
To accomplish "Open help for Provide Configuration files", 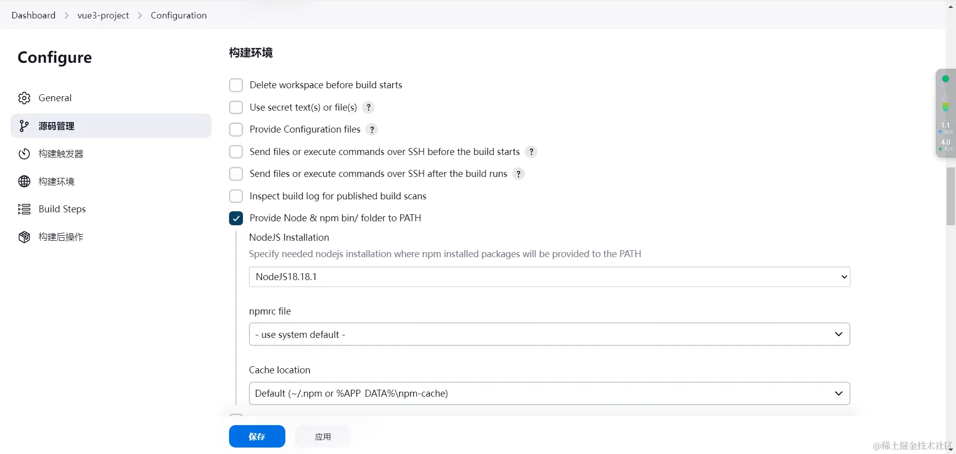I will 372,130.
